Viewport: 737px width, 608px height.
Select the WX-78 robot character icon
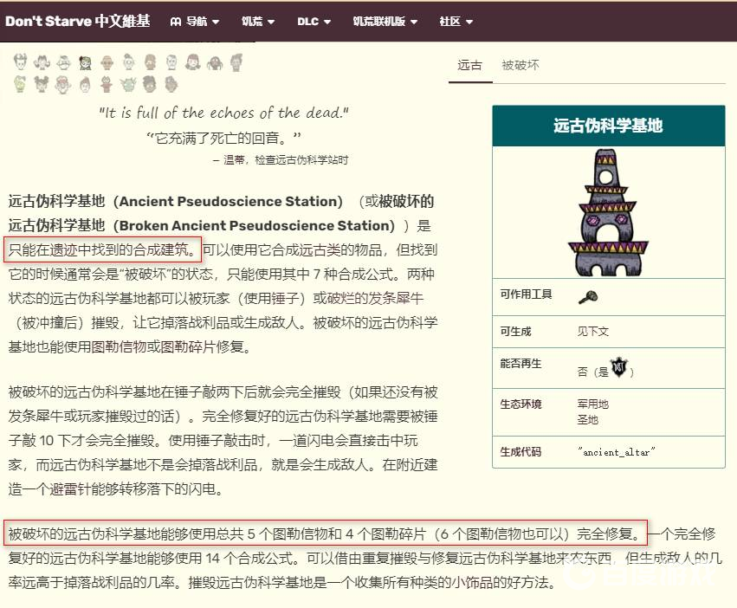tap(107, 61)
